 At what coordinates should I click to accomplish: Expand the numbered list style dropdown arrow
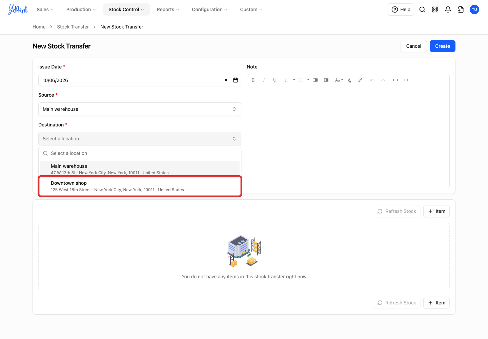[x=294, y=80]
